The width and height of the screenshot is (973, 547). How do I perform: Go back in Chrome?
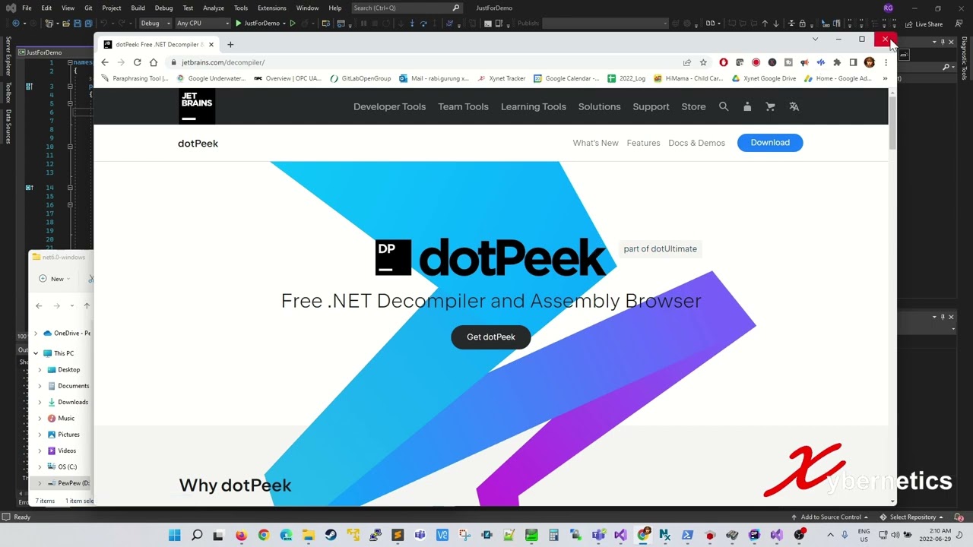(x=105, y=62)
